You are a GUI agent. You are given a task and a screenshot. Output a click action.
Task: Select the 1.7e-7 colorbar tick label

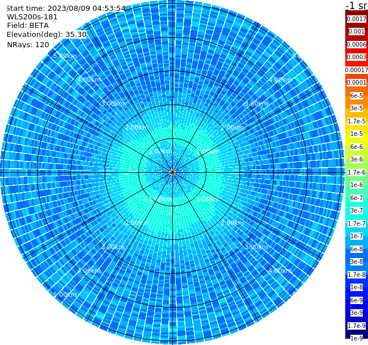(357, 223)
